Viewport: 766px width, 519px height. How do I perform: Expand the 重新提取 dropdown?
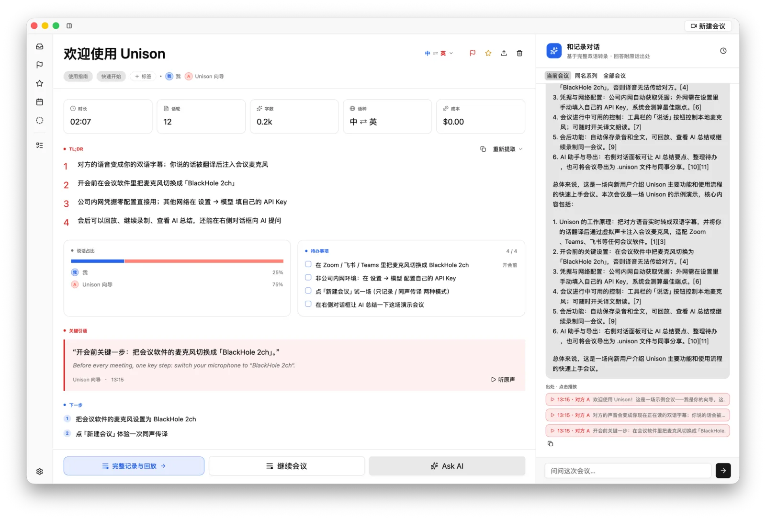(508, 149)
